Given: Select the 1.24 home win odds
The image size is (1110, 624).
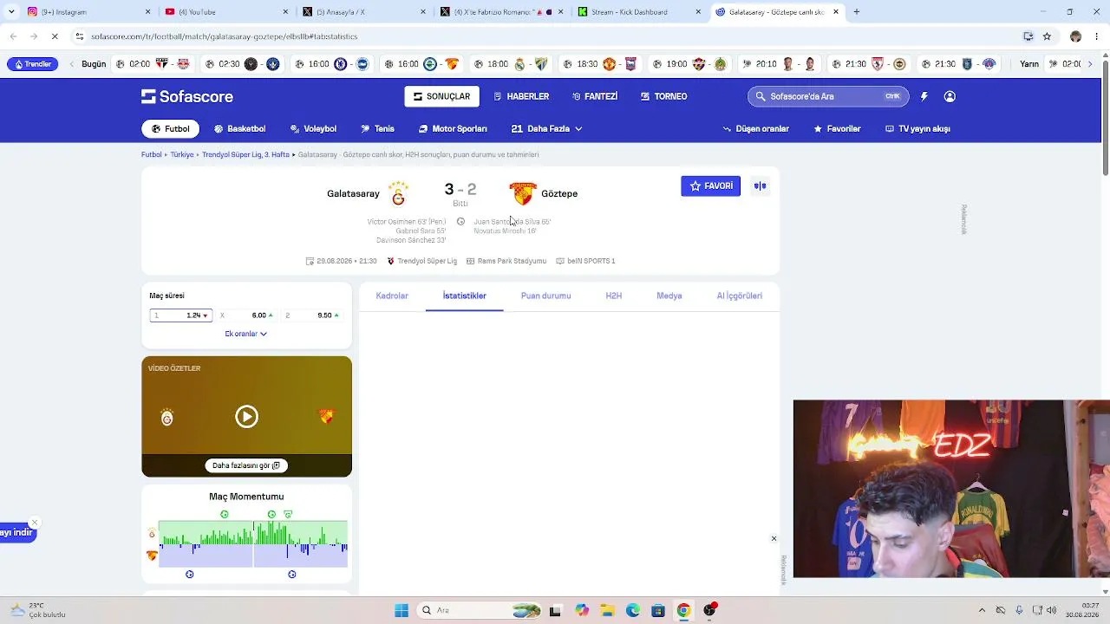Looking at the screenshot, I should tap(180, 315).
